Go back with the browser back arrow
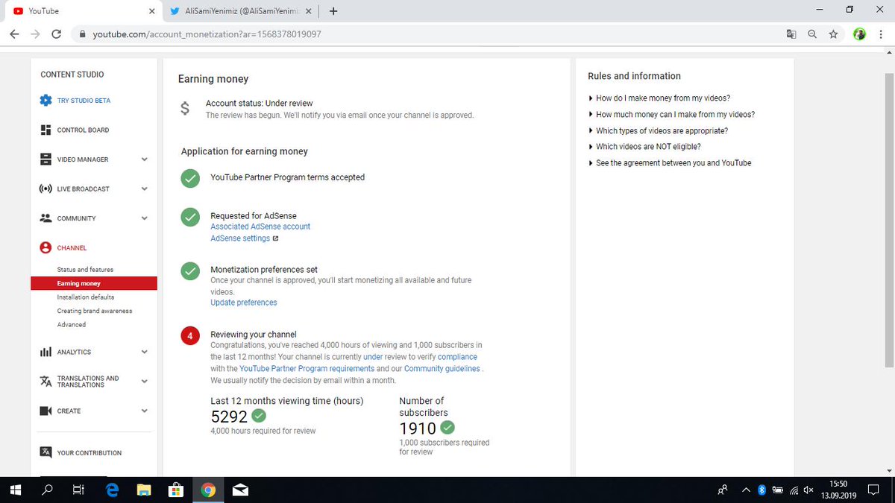This screenshot has width=895, height=503. pyautogui.click(x=15, y=34)
